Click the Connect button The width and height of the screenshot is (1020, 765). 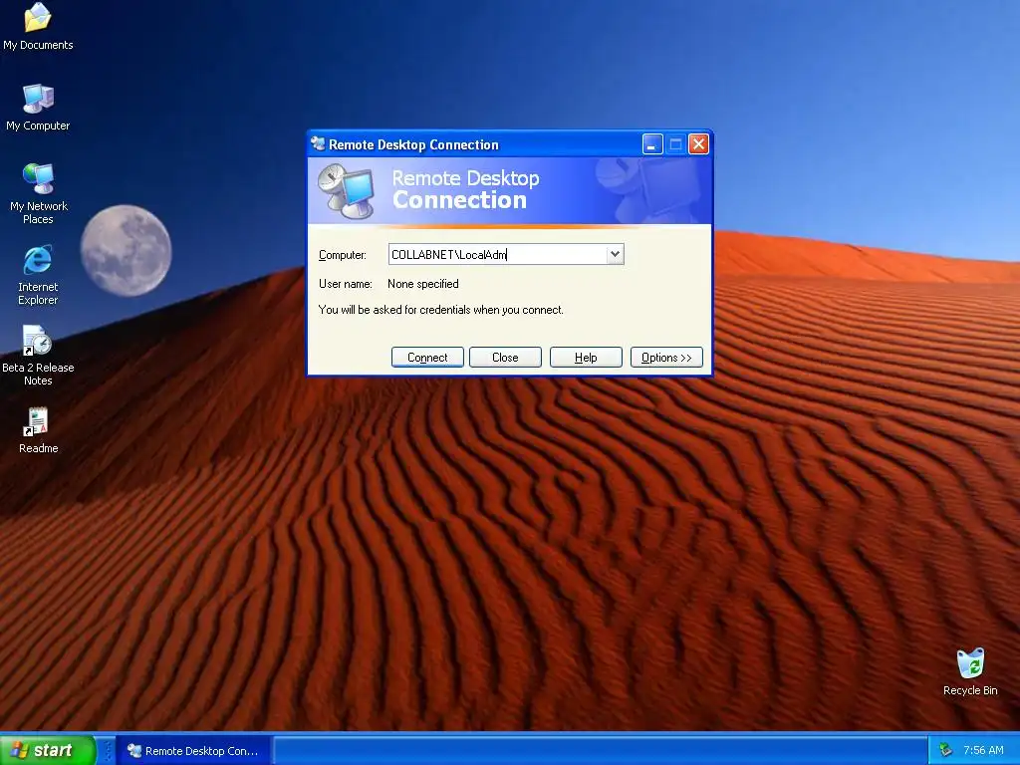pyautogui.click(x=427, y=358)
